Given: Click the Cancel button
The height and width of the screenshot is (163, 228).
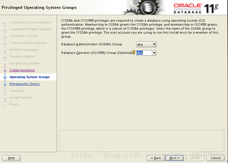Looking at the screenshot, I should tap(216, 158).
